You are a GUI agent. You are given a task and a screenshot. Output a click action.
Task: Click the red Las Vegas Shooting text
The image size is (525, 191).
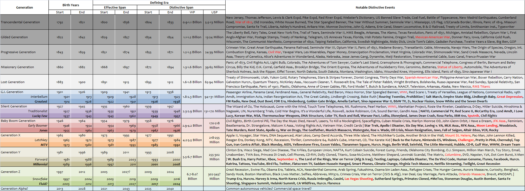[x=359, y=179]
